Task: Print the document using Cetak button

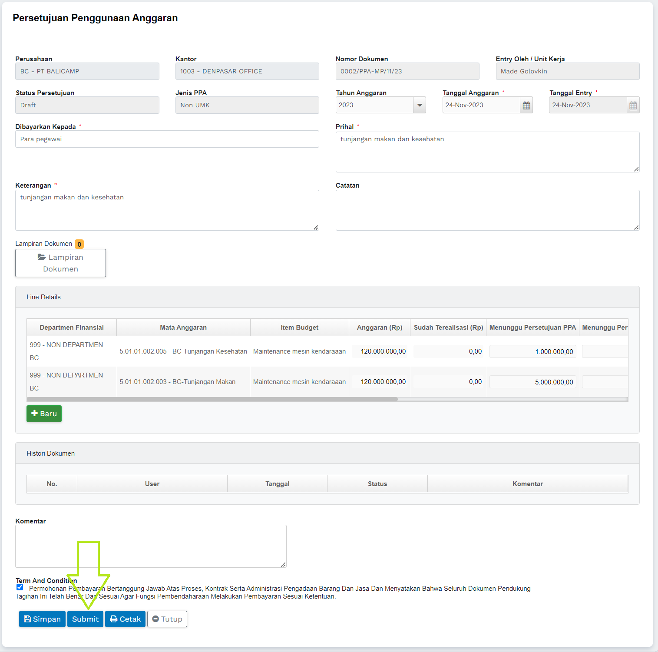Action: (125, 619)
